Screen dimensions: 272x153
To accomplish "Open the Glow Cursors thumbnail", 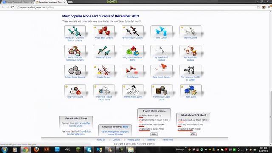I will pos(161,31).
